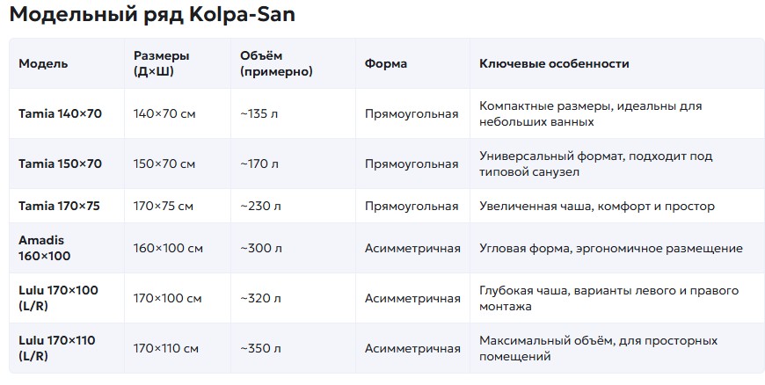Click the "~350 л" volume cell
765x385 pixels.
[260, 349]
